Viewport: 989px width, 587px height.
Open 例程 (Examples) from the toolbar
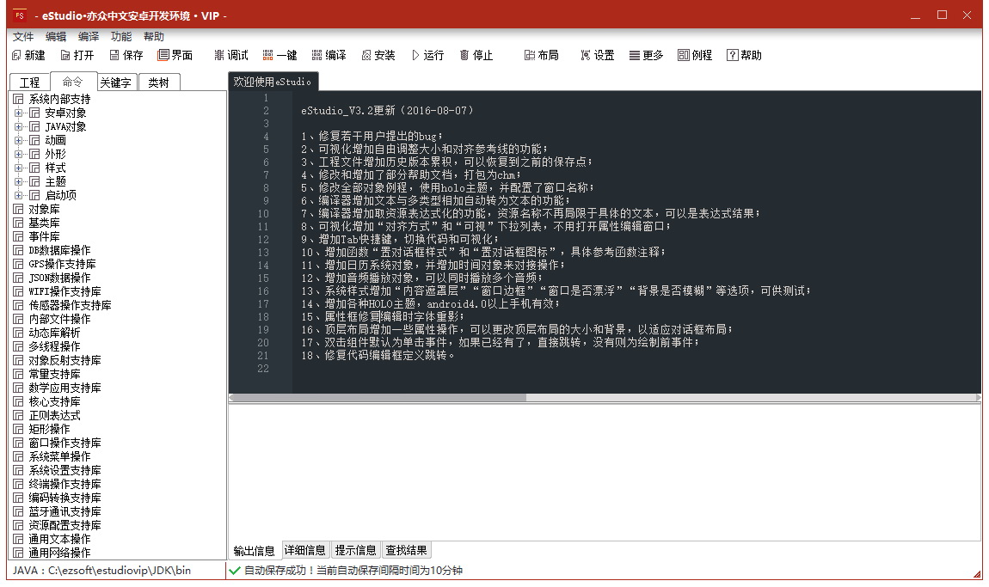(x=684, y=56)
